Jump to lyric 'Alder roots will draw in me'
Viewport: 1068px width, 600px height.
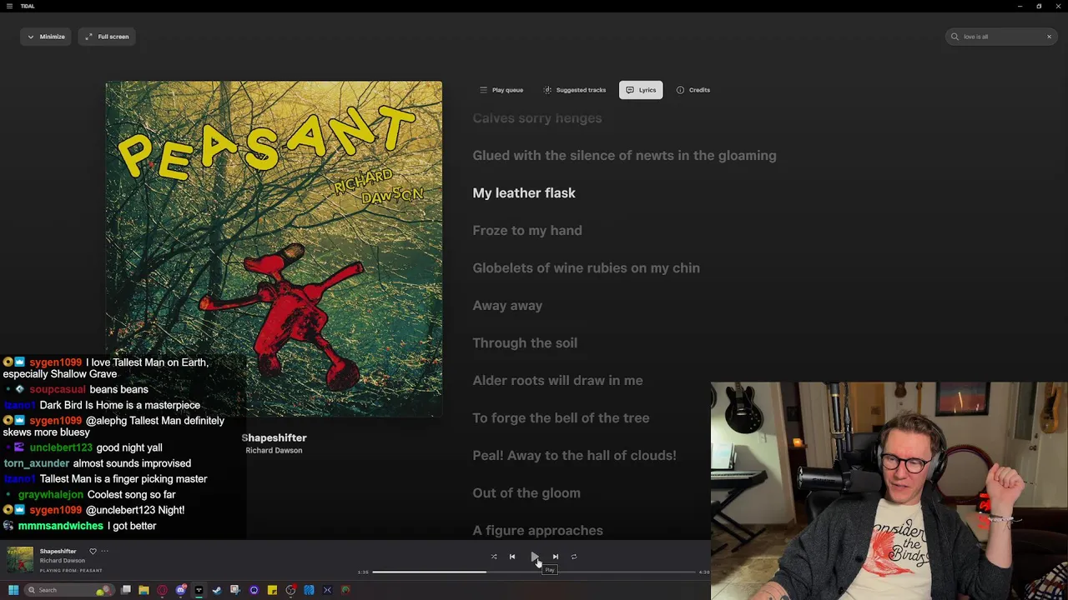557,381
